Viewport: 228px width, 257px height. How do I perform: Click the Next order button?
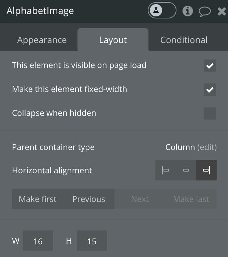(x=140, y=199)
